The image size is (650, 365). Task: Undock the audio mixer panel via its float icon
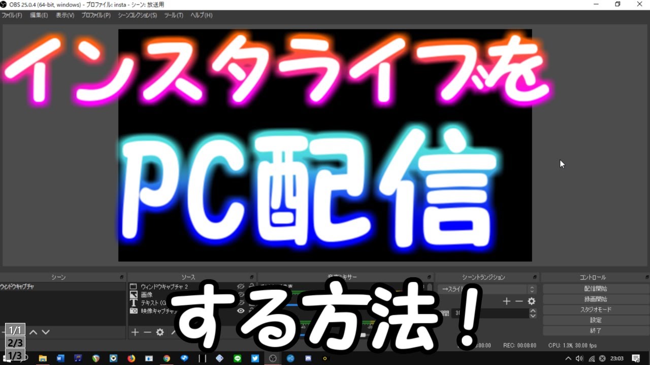[x=430, y=277]
